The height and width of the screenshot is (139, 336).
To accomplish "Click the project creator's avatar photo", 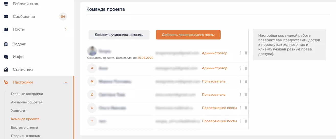I will pos(92,51).
